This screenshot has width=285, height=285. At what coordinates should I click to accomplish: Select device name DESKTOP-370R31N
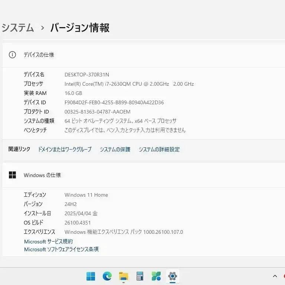point(87,75)
